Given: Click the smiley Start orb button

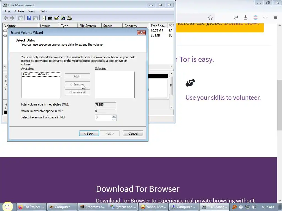Looking at the screenshot, I should click(x=7, y=206).
